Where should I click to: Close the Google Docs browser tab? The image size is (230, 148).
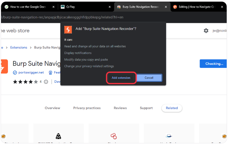click(54, 7)
